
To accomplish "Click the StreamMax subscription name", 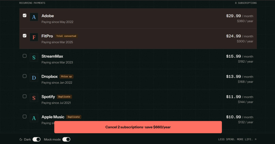I will (52, 56).
